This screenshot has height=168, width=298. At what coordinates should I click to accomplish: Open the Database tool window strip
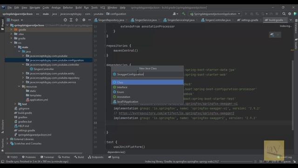pyautogui.click(x=296, y=26)
